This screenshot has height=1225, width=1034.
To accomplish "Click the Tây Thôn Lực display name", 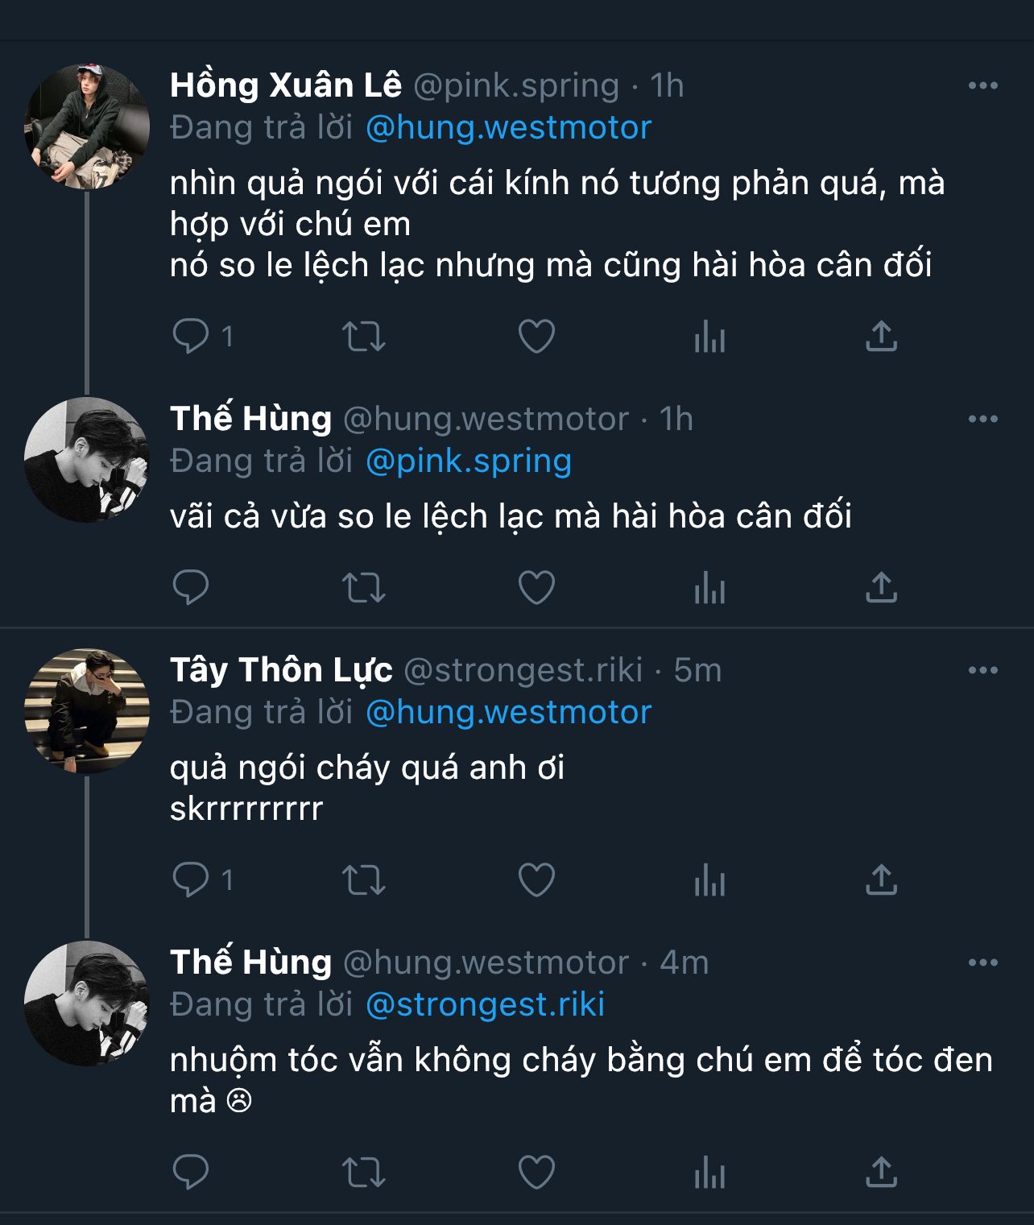I will pos(281,670).
